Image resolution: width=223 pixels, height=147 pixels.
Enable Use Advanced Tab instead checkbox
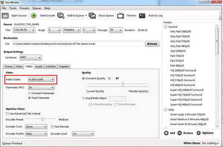tap(7, 114)
